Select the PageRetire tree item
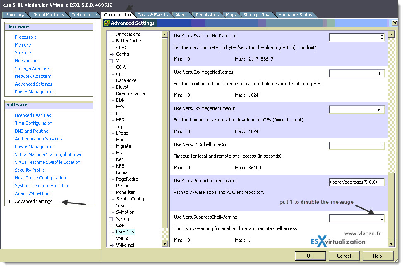The width and height of the screenshot is (404, 268). tap(127, 179)
